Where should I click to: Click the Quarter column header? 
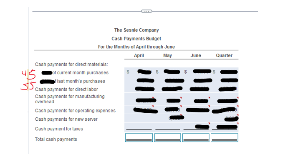pos(224,55)
